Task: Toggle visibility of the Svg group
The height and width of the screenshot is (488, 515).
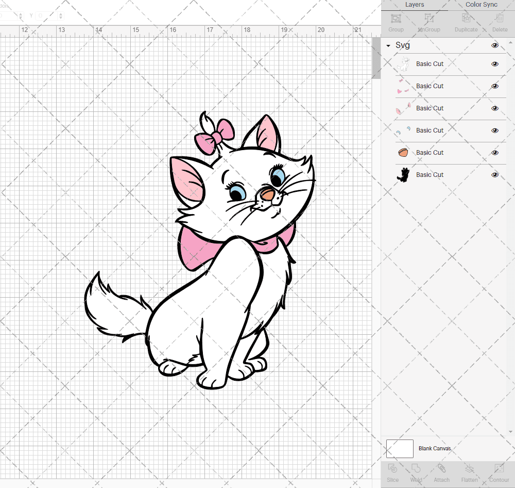Action: [x=494, y=45]
